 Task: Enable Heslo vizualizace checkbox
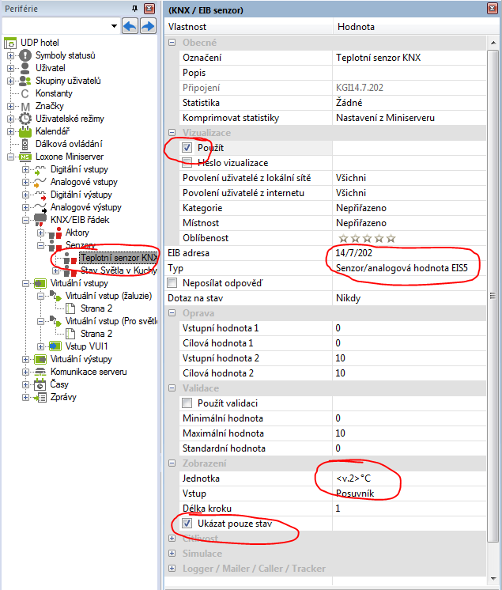[x=187, y=163]
